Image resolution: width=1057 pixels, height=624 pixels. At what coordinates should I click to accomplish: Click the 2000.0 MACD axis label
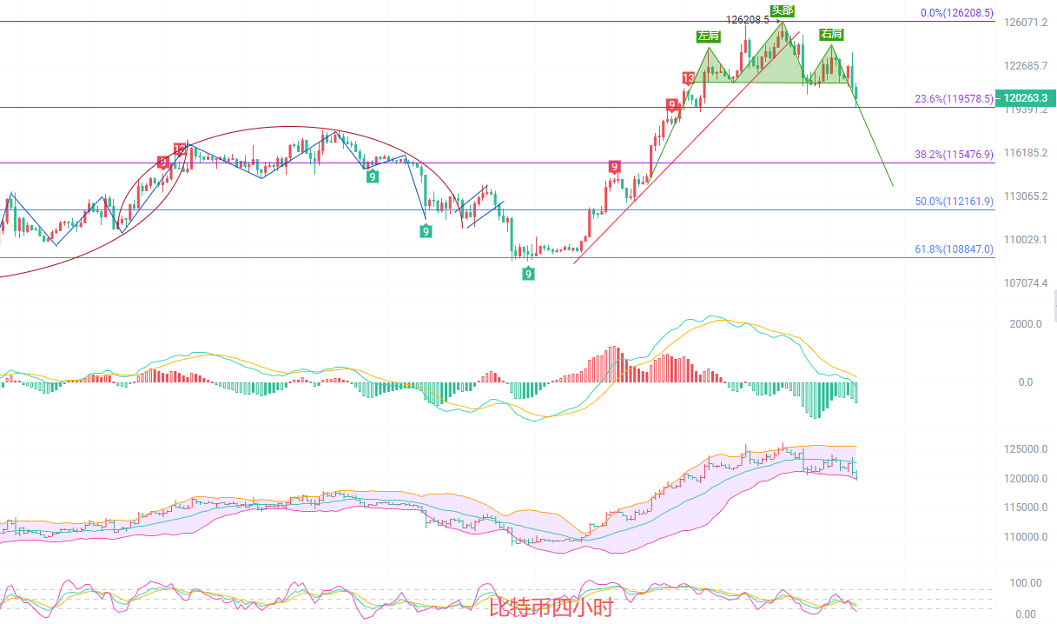coord(1025,324)
